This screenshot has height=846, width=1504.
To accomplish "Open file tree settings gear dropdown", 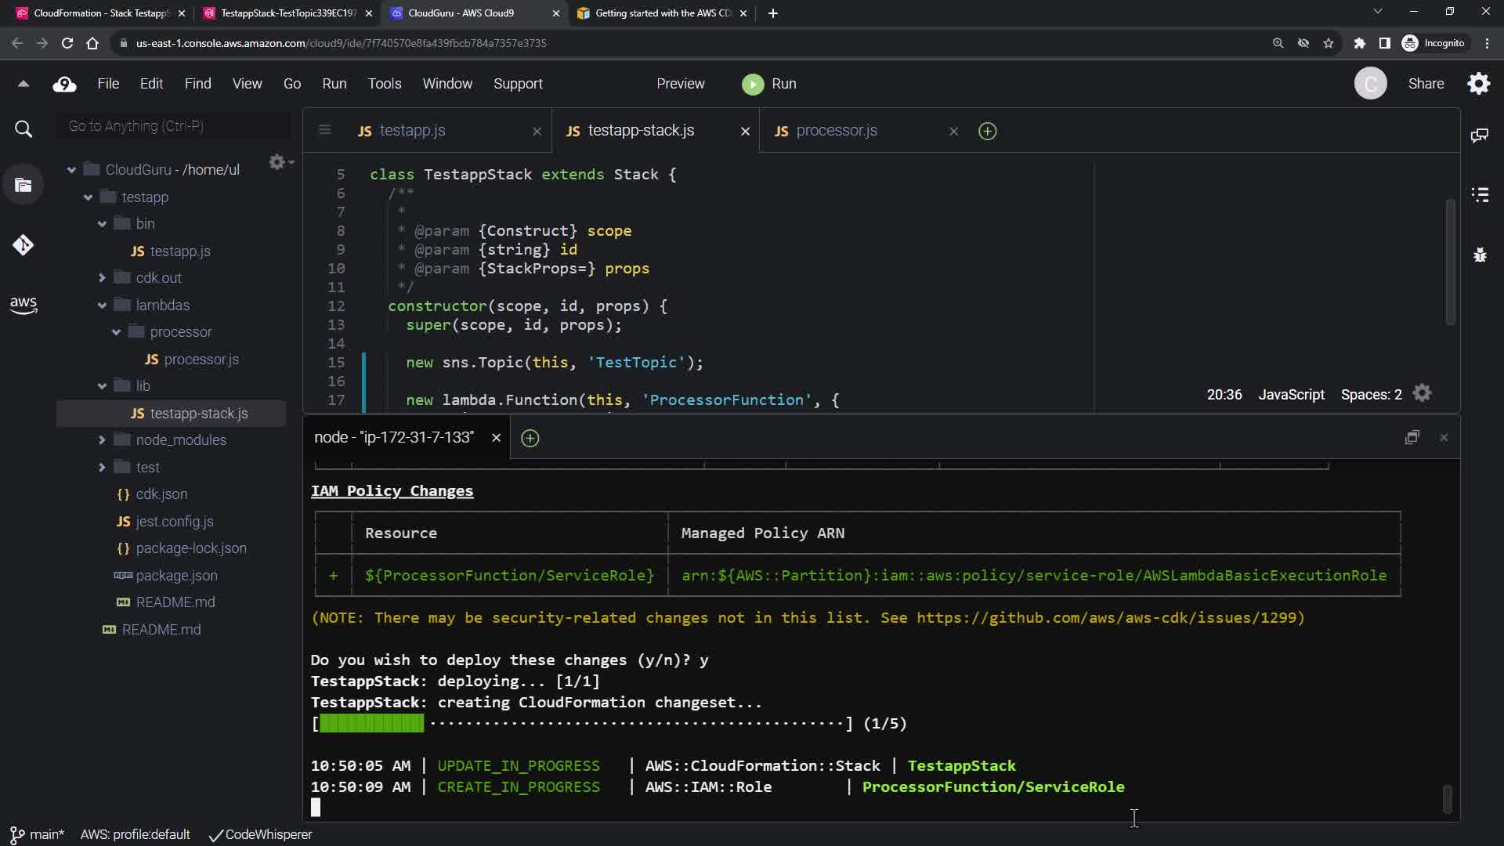I will 280,162.
